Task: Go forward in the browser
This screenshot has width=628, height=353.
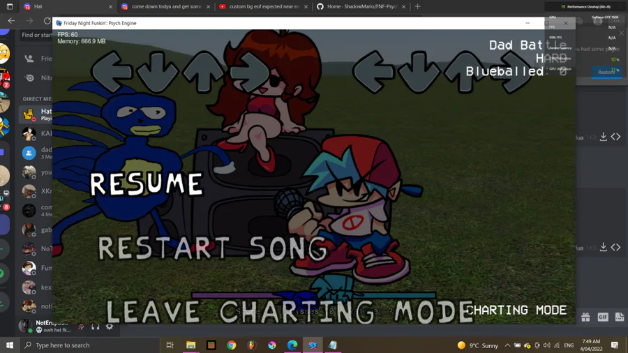Action: click(29, 21)
